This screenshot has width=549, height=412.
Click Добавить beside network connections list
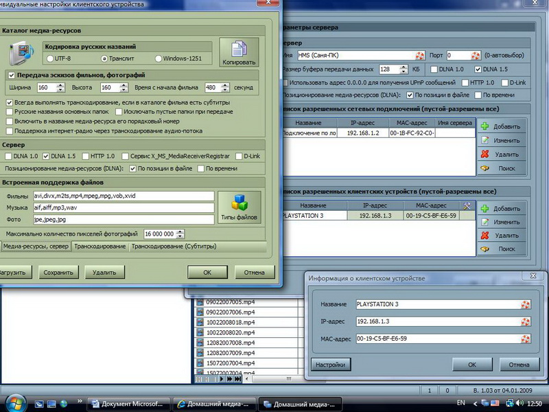pyautogui.click(x=502, y=126)
